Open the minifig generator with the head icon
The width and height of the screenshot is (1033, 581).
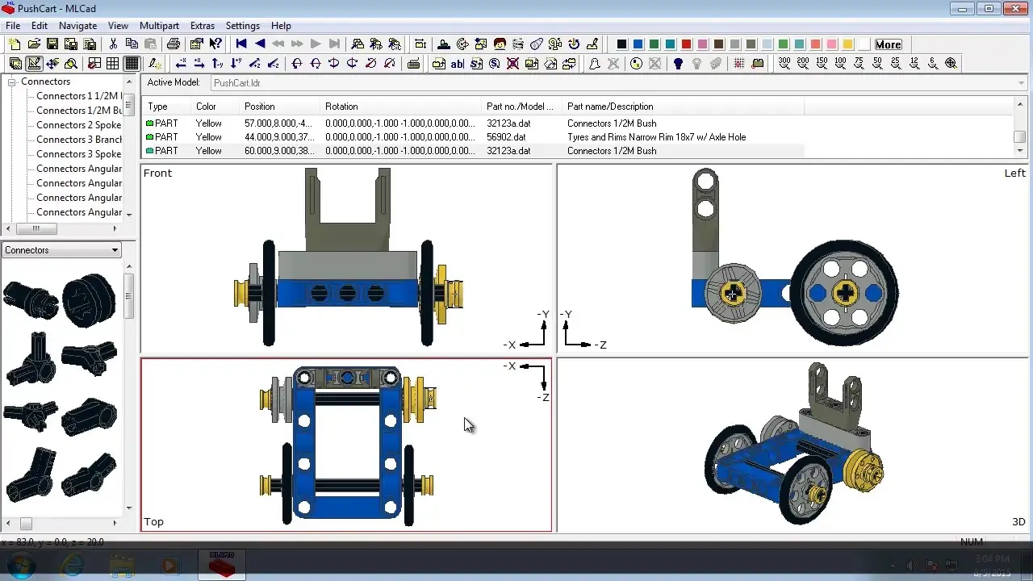[x=500, y=44]
